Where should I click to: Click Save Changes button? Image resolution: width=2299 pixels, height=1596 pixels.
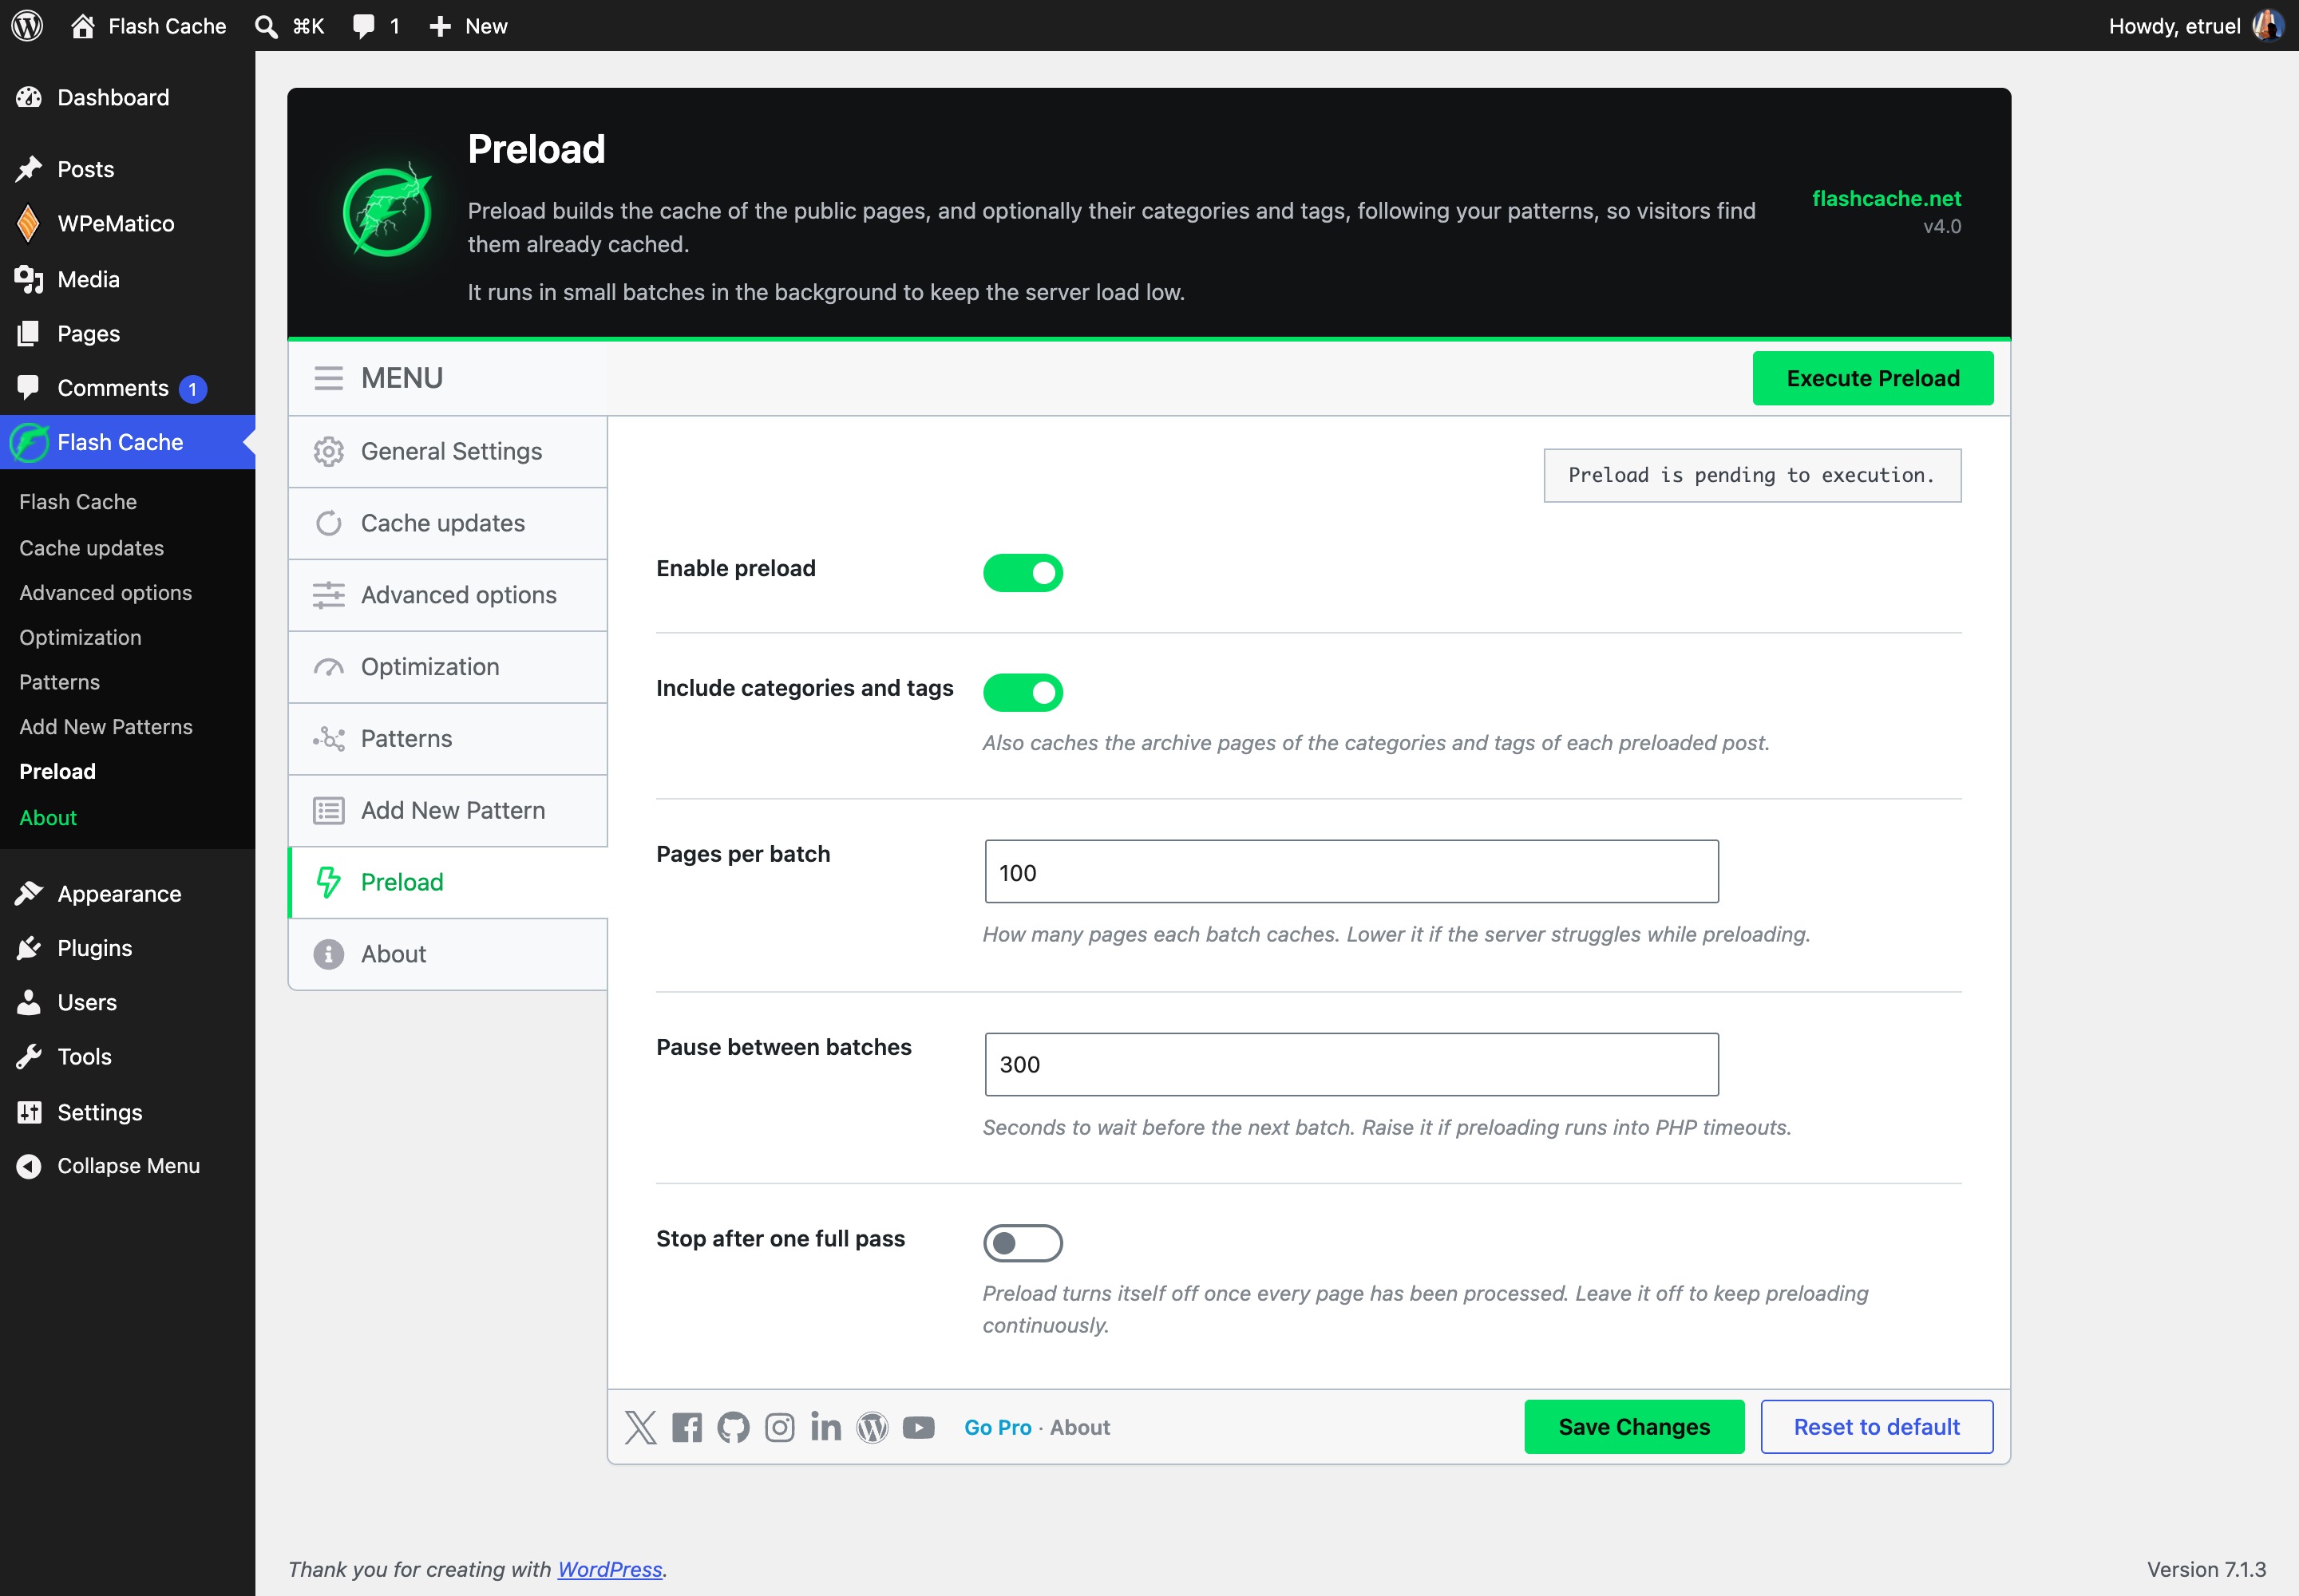[x=1635, y=1427]
